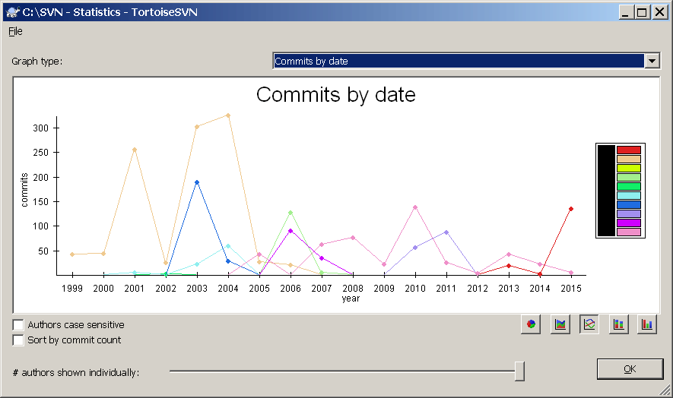This screenshot has width=673, height=398.
Task: Click the '150' value on commits axis
Action: [41, 201]
